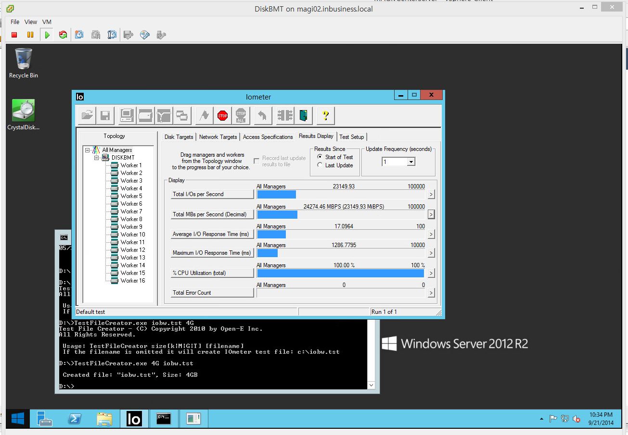Open the VM menu in vSphere console
The height and width of the screenshot is (435, 628).
47,22
